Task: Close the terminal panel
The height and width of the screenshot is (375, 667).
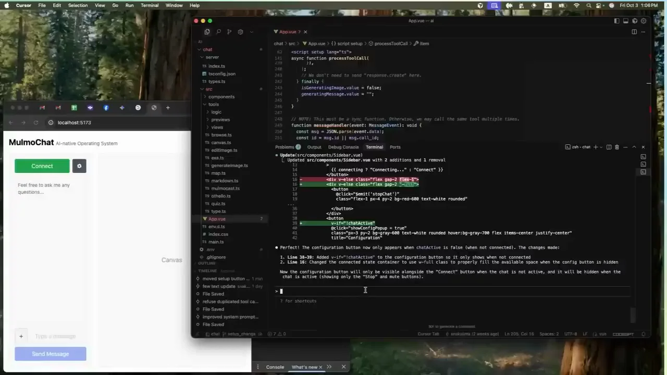Action: pos(643,147)
